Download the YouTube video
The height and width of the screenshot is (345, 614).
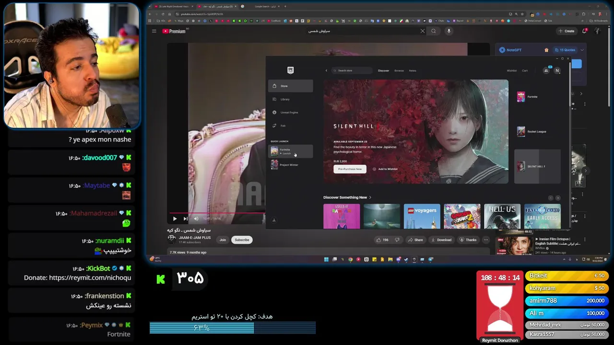[441, 240]
